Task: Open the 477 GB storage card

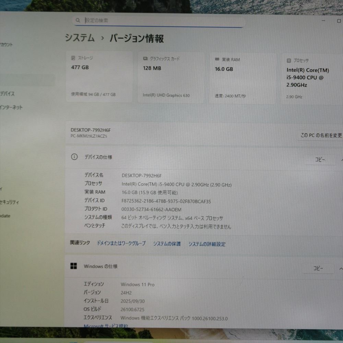Action: (99, 76)
